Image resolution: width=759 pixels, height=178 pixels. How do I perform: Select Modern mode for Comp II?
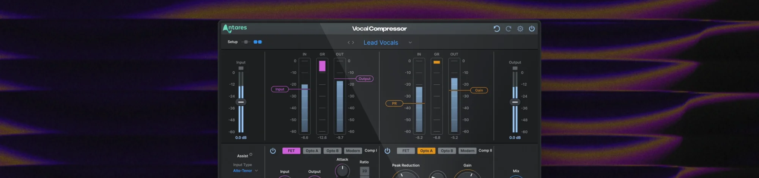[467, 151]
